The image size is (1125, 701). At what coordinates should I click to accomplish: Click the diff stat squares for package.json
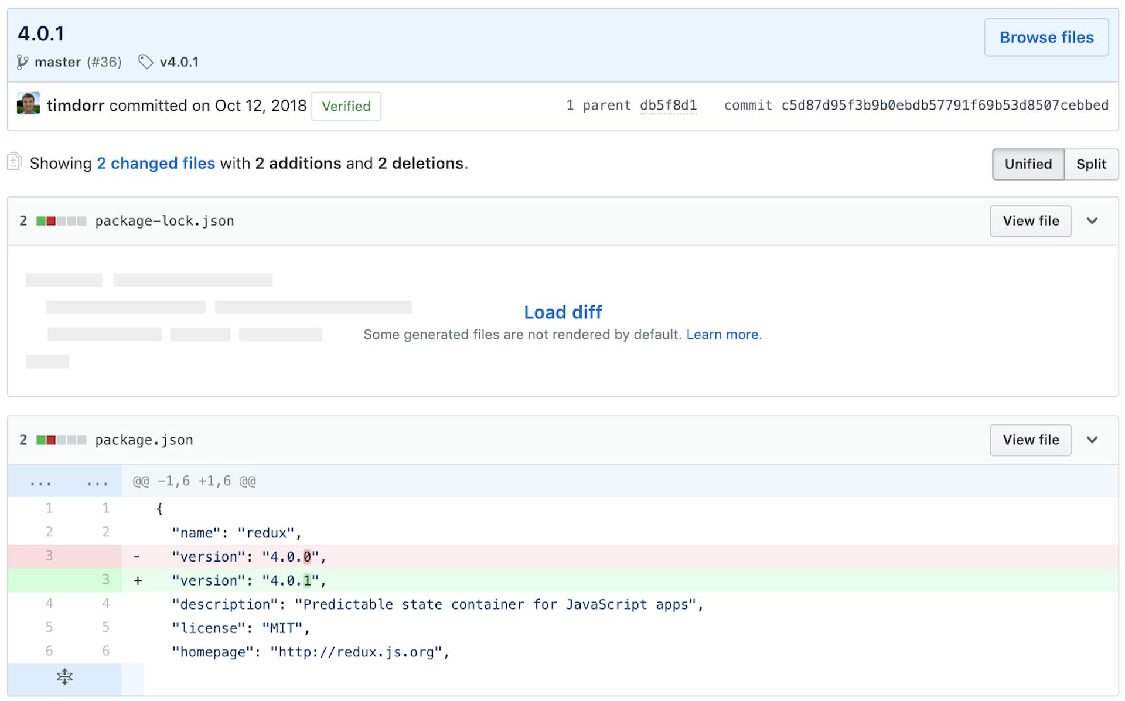[61, 440]
